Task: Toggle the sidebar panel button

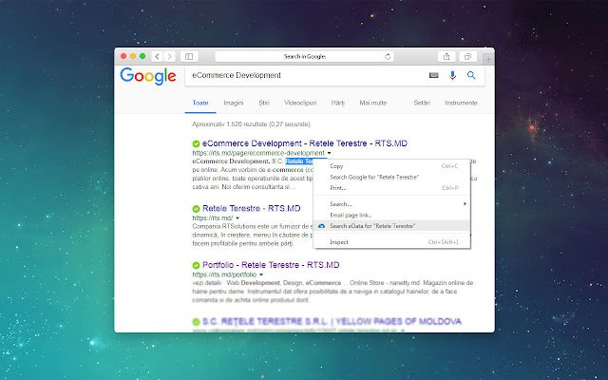Action: click(188, 57)
